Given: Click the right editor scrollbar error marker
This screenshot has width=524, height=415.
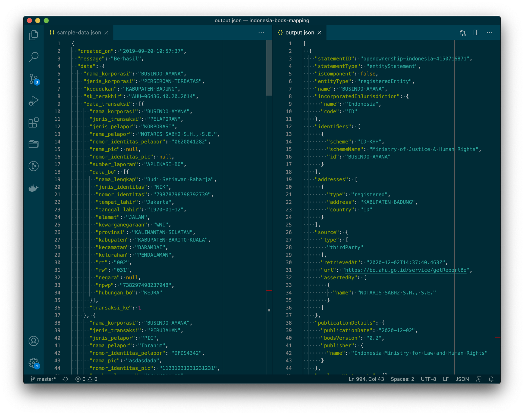Looking at the screenshot, I should click(x=497, y=337).
